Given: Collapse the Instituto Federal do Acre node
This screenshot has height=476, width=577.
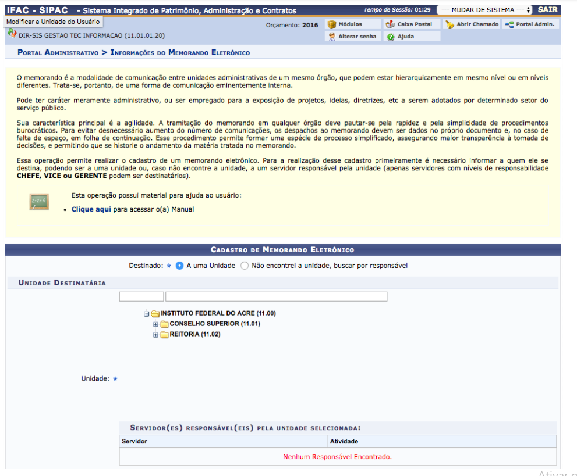Looking at the screenshot, I should [147, 314].
